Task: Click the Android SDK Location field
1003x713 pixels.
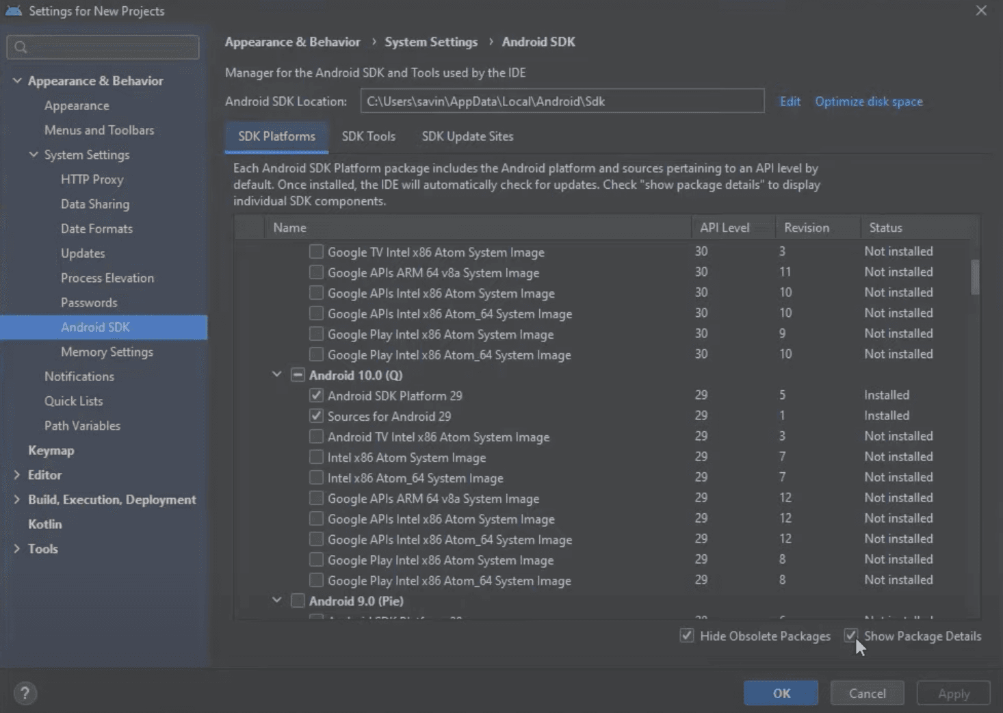Action: [x=562, y=101]
